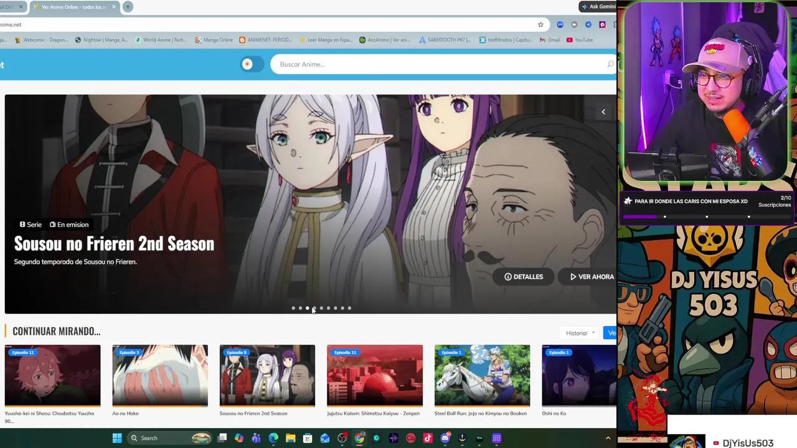Open Leer Manga en Espa bookmark
The height and width of the screenshot is (448, 797).
[x=326, y=40]
